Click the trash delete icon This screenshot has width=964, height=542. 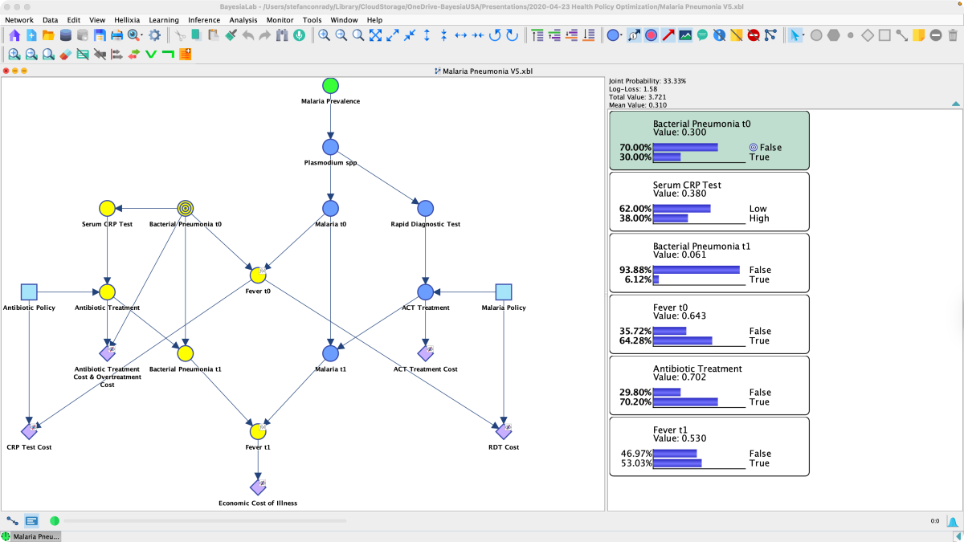coord(953,35)
